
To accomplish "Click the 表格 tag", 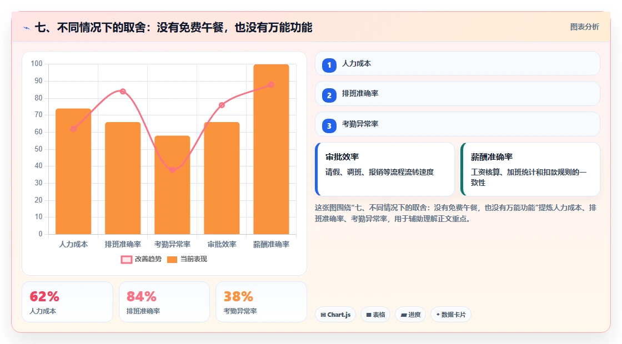I will 375,315.
